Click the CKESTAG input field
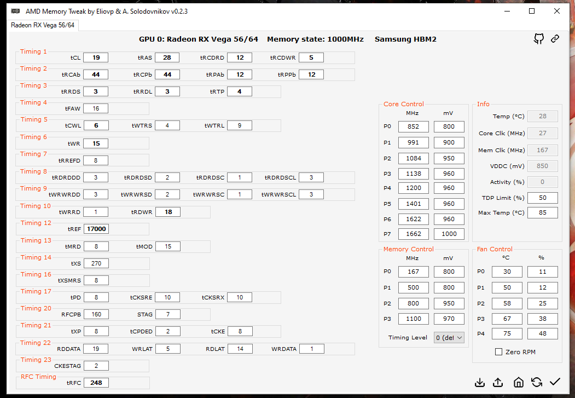The image size is (575, 398). tap(96, 366)
